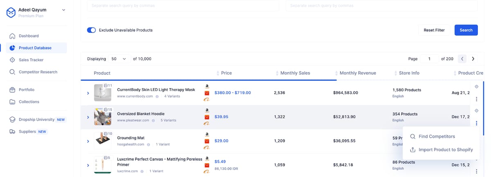491x177 pixels.
Task: Open Dropship University graduation icon
Action: tap(12, 119)
